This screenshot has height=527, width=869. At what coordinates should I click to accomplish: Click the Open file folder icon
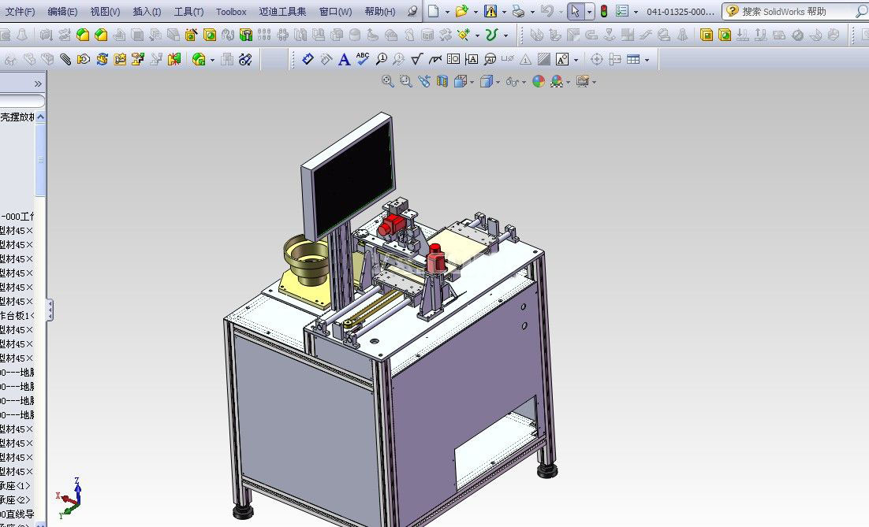[x=461, y=11]
